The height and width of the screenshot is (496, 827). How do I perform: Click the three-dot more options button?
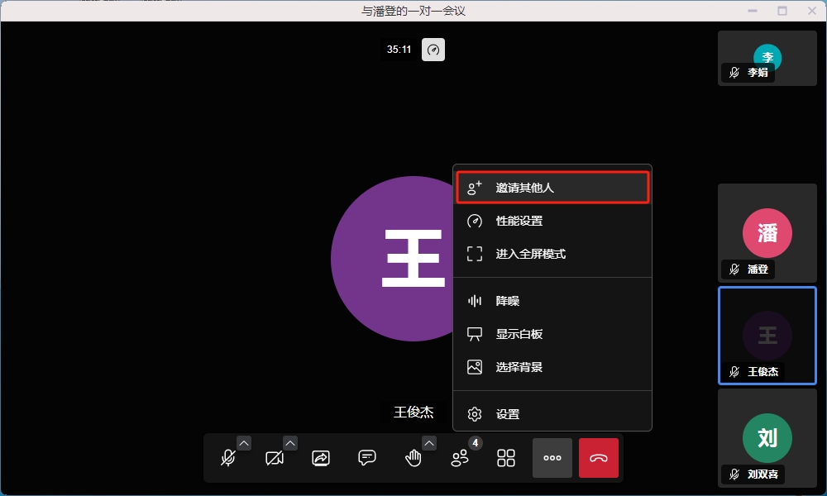552,458
